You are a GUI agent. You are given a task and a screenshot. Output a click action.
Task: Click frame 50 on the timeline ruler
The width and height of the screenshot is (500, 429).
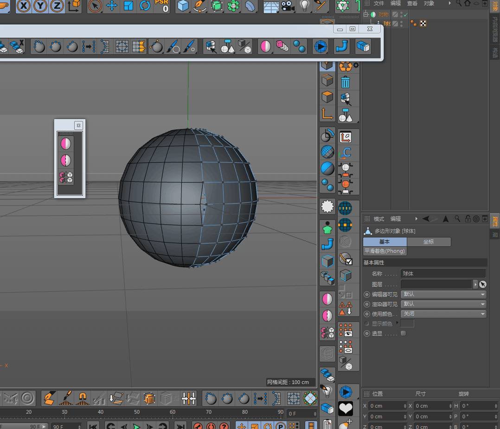[x=137, y=412]
